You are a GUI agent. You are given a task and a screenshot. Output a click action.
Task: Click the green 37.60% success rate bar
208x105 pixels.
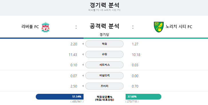click(143, 97)
